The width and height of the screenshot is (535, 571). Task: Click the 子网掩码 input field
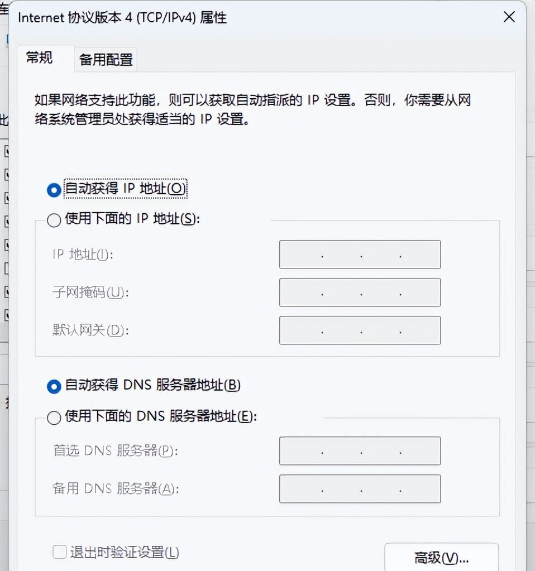360,292
